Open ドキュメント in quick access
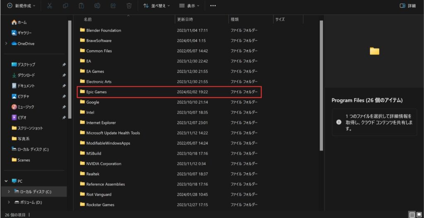The height and width of the screenshot is (218, 424). pyautogui.click(x=23, y=86)
